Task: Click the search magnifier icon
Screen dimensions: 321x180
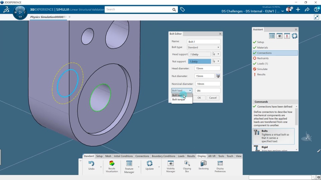Action: tap(174, 10)
